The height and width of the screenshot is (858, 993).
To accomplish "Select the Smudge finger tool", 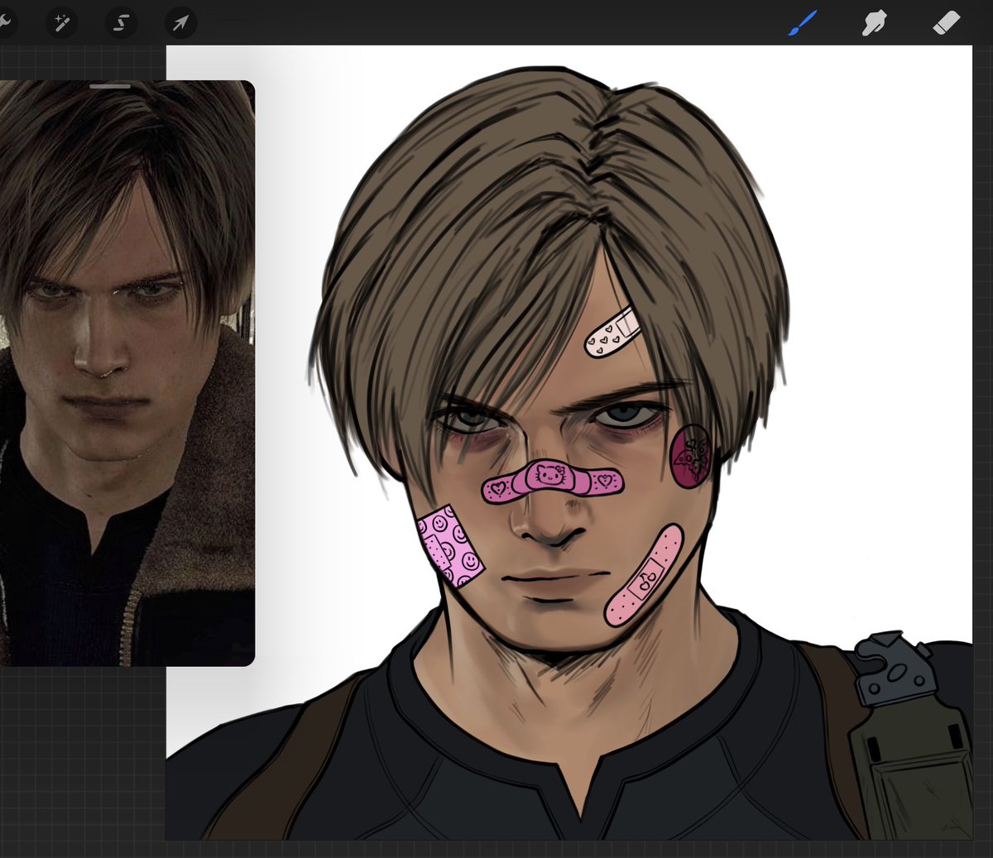I will 874,23.
